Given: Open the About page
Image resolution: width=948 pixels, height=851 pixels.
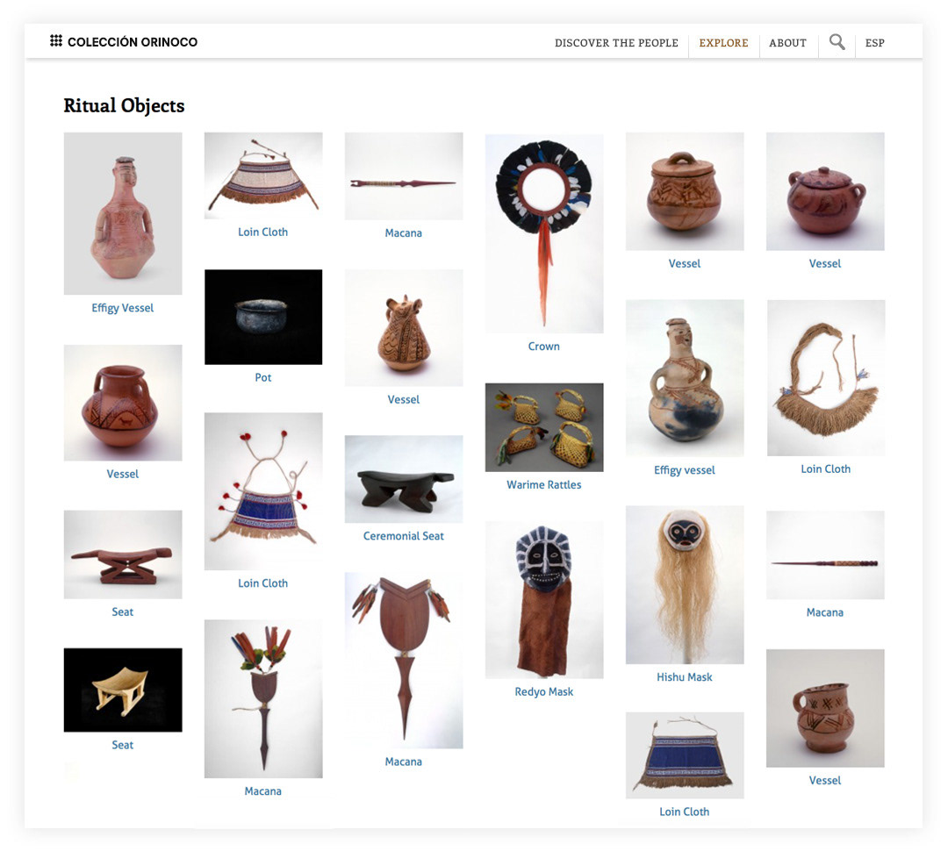Looking at the screenshot, I should [x=787, y=43].
